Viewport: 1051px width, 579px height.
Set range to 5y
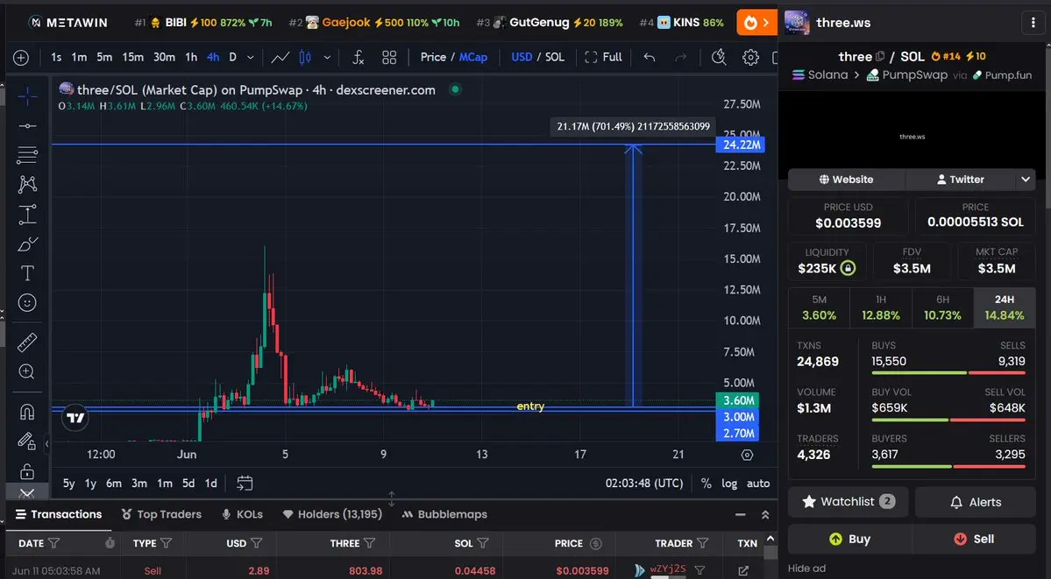click(x=69, y=484)
